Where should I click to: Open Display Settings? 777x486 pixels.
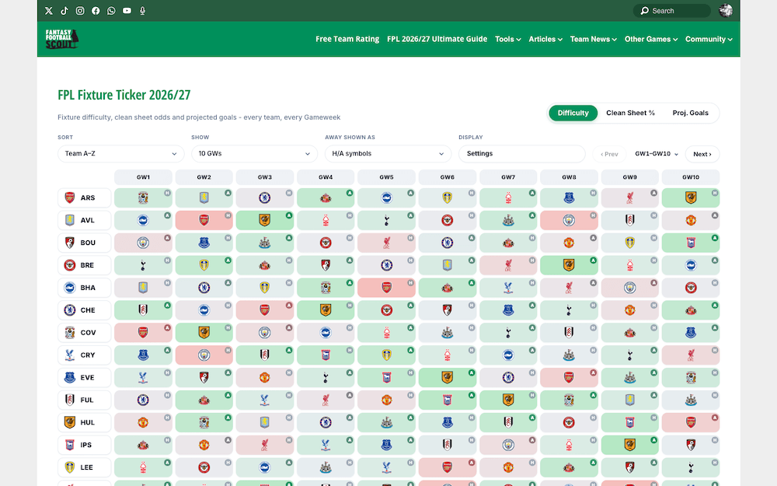(522, 154)
